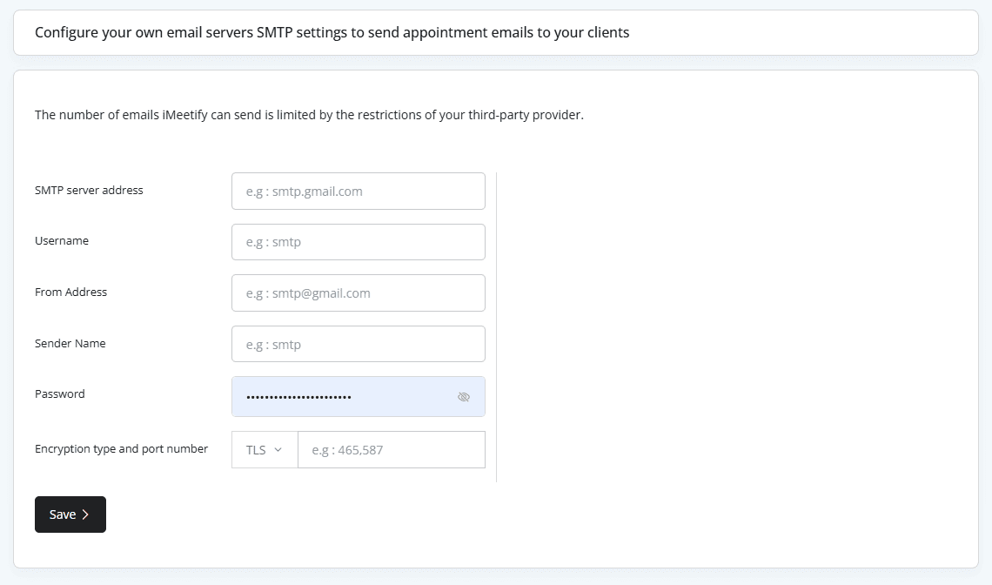The width and height of the screenshot is (992, 585).
Task: Click the chevron arrow beside TLS
Action: (278, 450)
